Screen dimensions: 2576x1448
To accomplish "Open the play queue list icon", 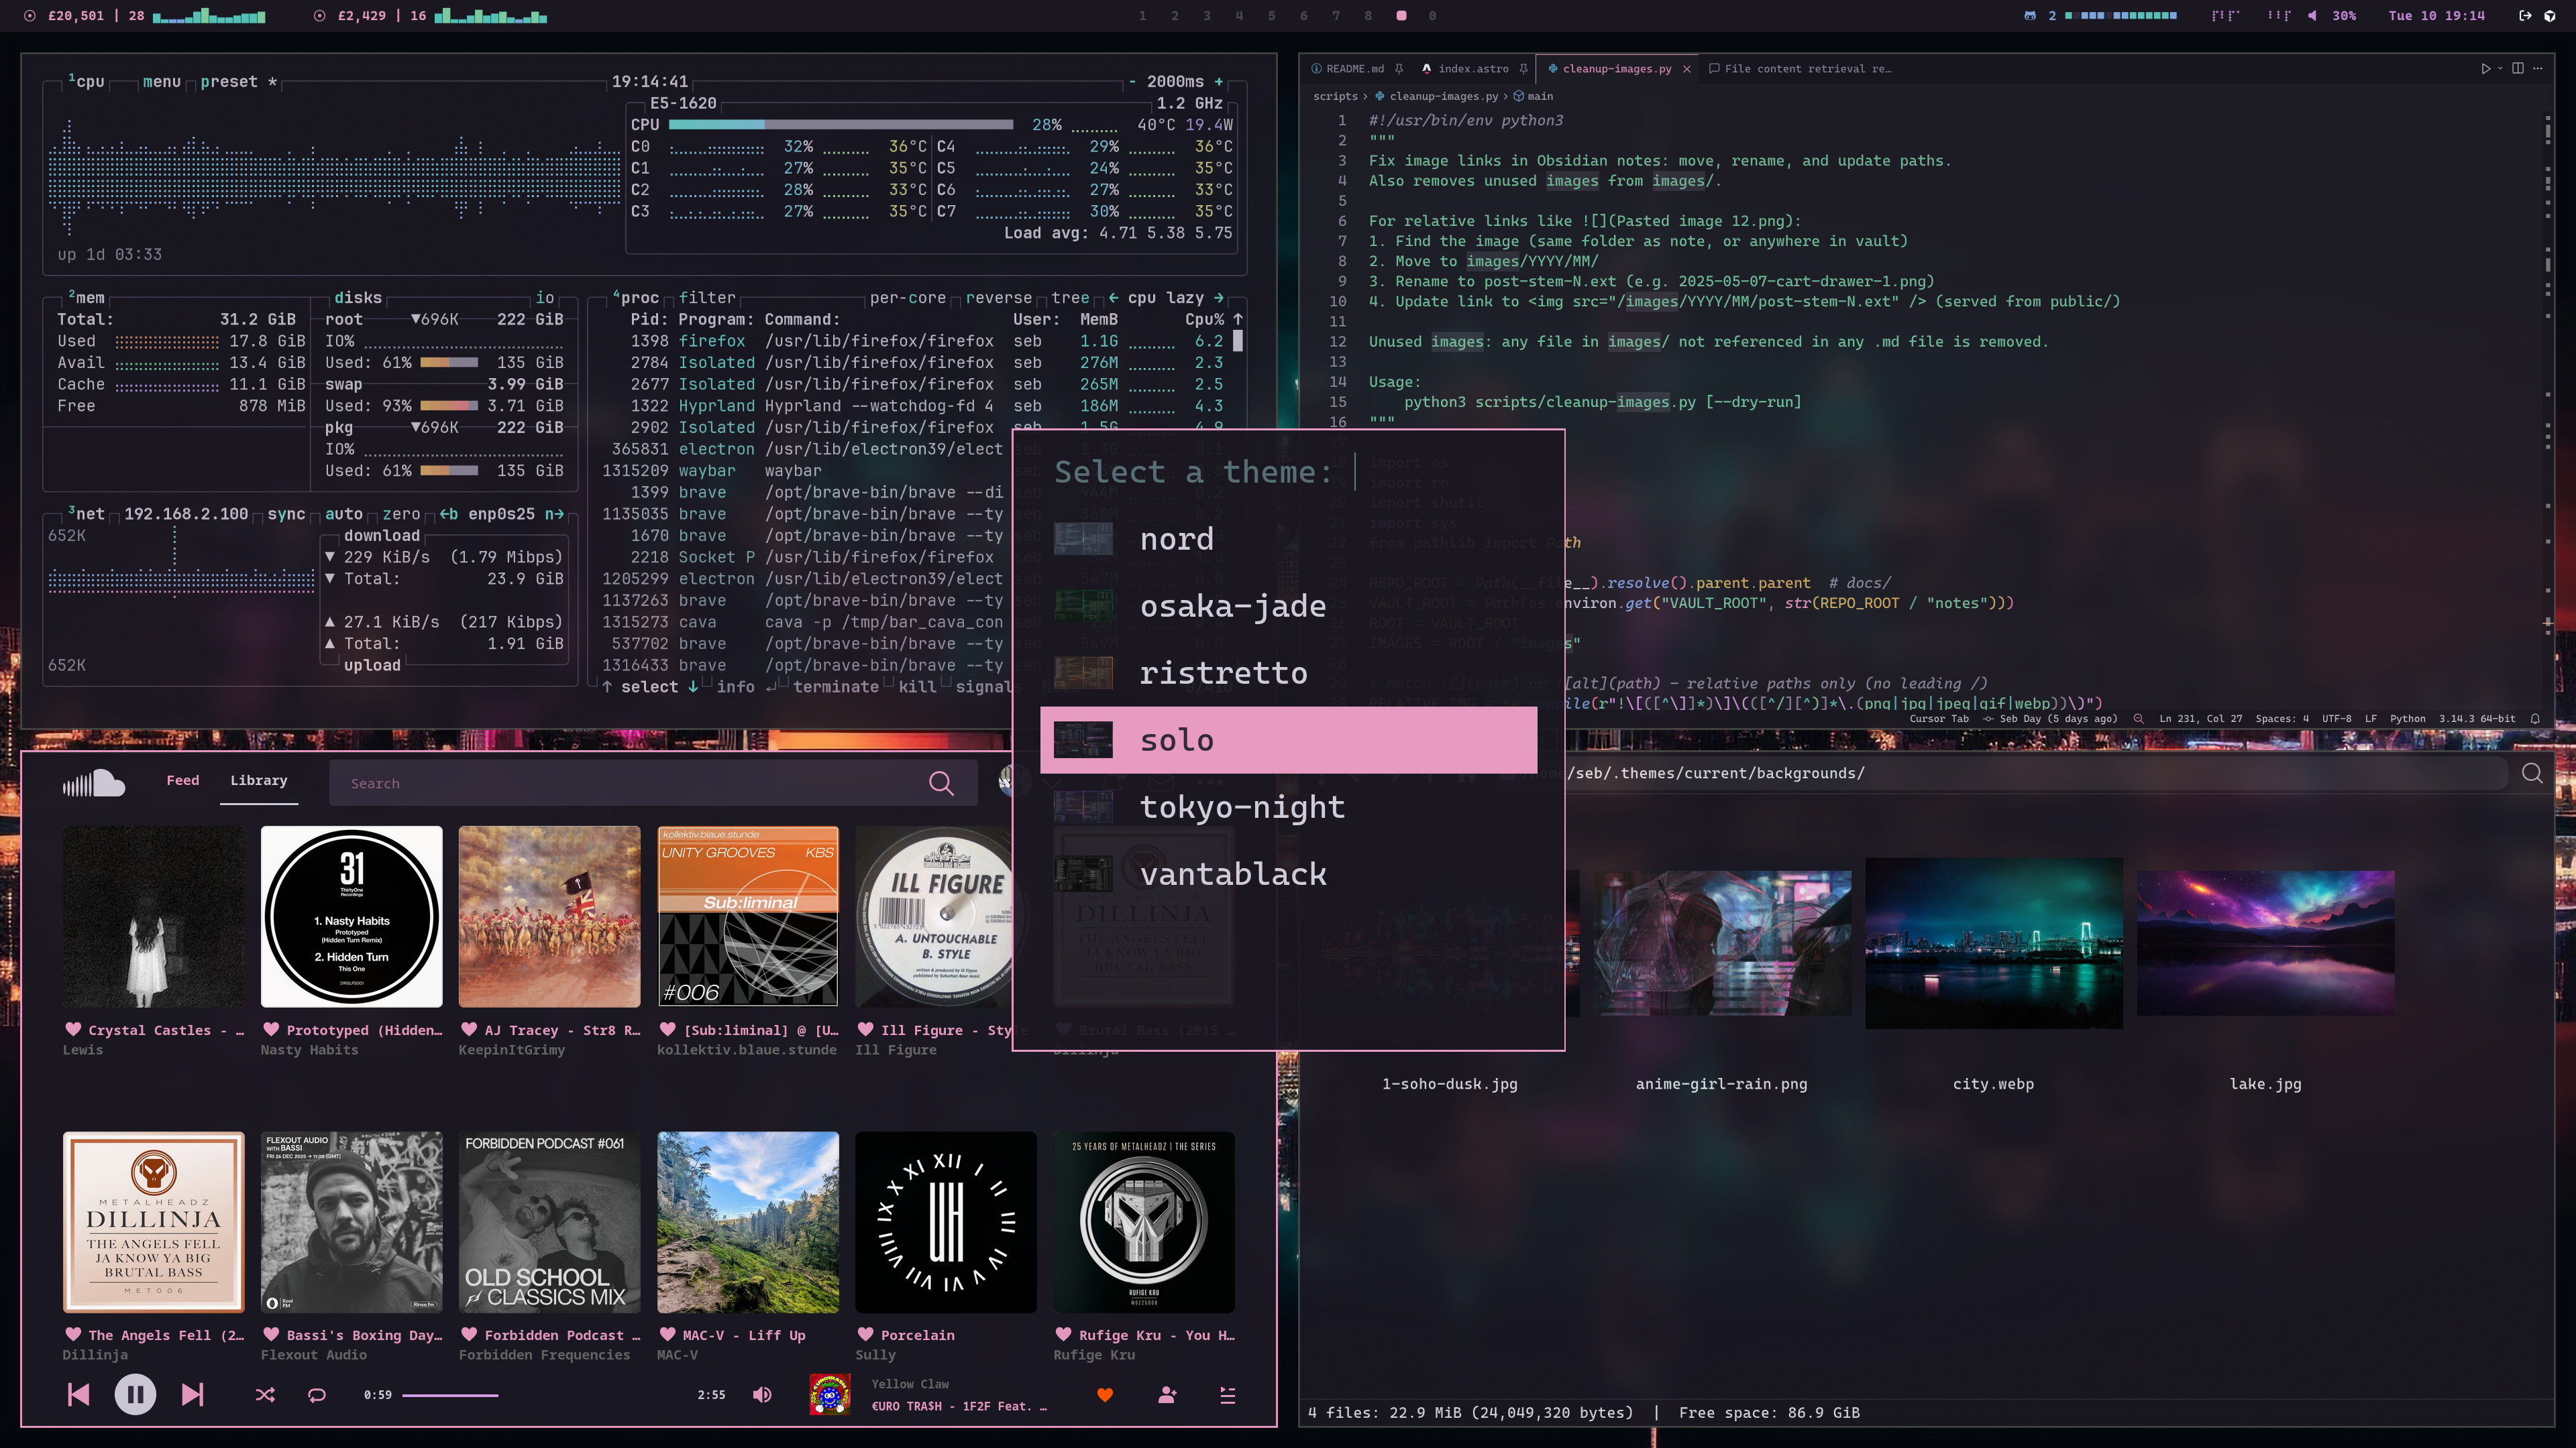I will tap(1228, 1395).
